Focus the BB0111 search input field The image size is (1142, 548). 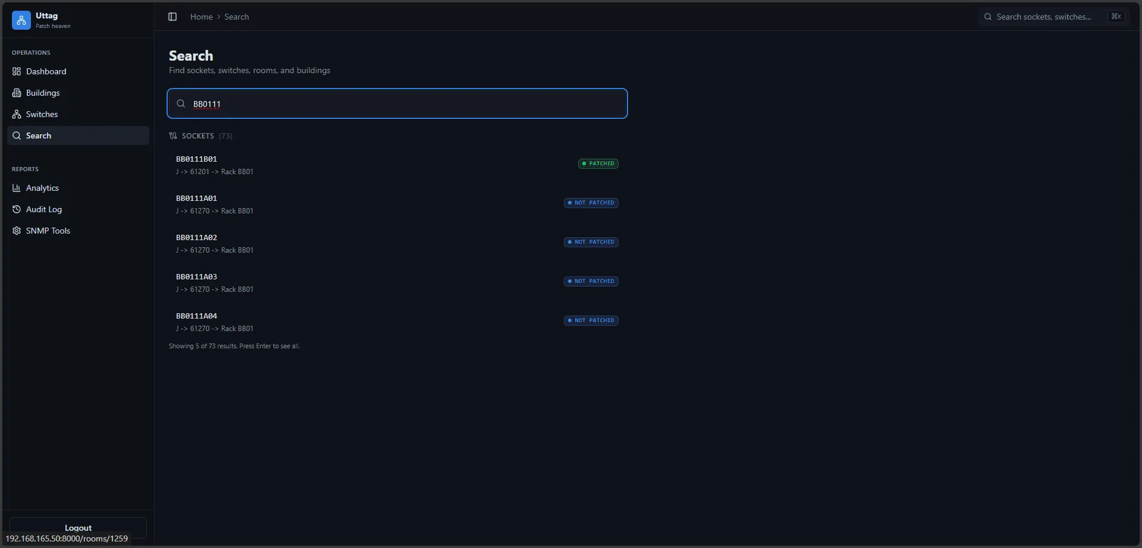(x=397, y=103)
